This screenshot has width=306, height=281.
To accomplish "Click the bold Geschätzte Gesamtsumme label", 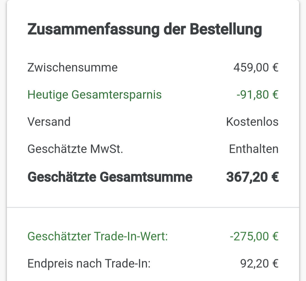I will [110, 177].
